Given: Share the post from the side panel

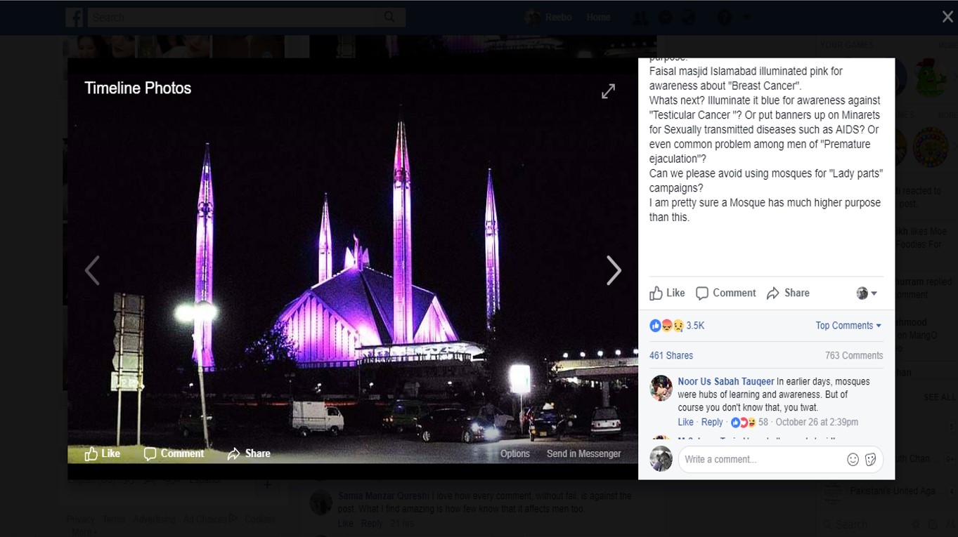Looking at the screenshot, I should [788, 293].
